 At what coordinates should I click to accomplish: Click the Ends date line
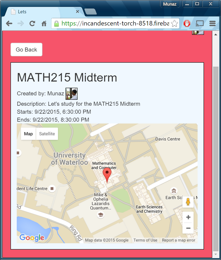pyautogui.click(x=53, y=120)
